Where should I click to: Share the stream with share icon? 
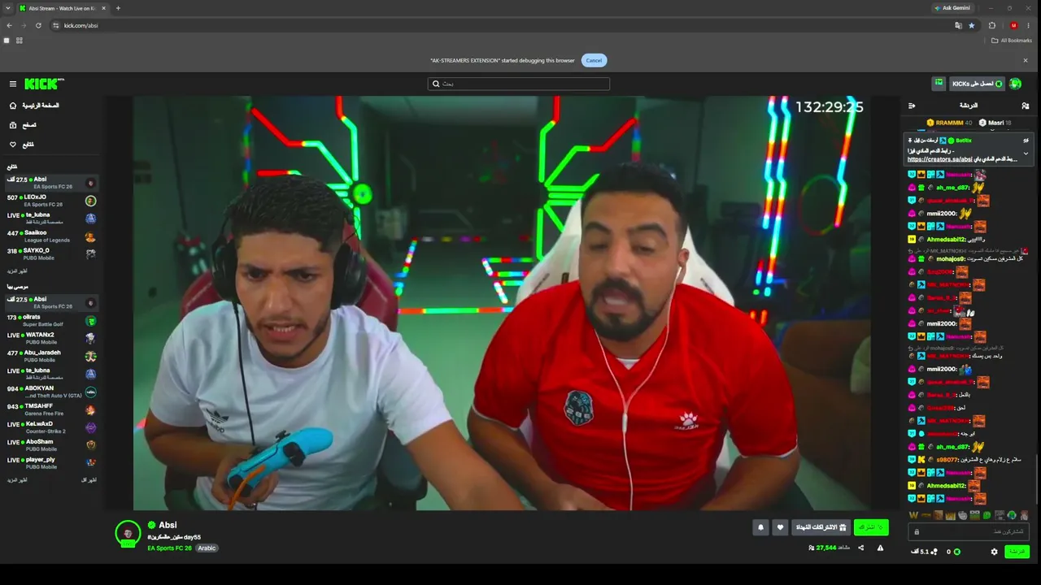tap(861, 548)
